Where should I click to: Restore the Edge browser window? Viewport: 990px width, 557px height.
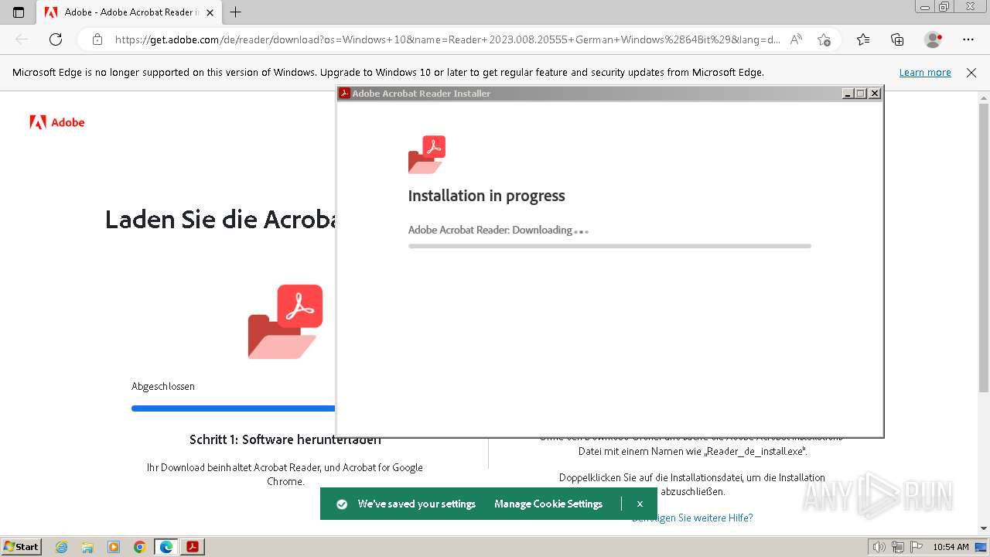tap(944, 6)
